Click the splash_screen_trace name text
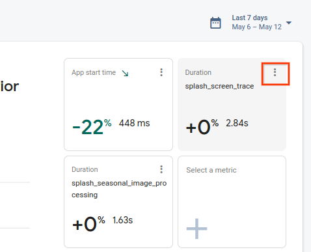This screenshot has width=311, height=252. (x=219, y=86)
